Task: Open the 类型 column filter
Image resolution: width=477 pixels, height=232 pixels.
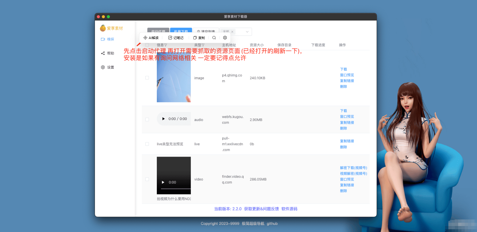Action: pos(203,45)
